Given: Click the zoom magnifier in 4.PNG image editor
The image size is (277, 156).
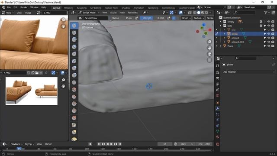Looking at the screenshot, I should 63,80.
